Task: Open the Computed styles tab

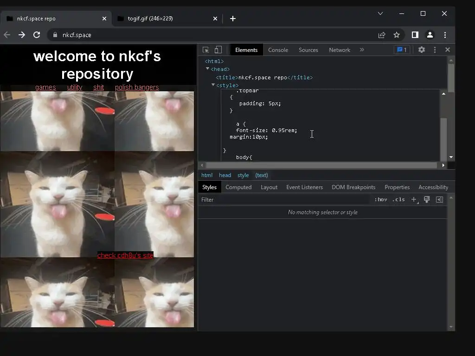Action: point(238,187)
